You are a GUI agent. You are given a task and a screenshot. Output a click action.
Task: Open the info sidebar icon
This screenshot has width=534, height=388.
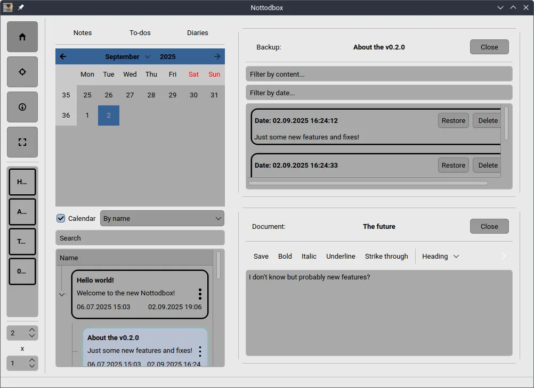[22, 107]
